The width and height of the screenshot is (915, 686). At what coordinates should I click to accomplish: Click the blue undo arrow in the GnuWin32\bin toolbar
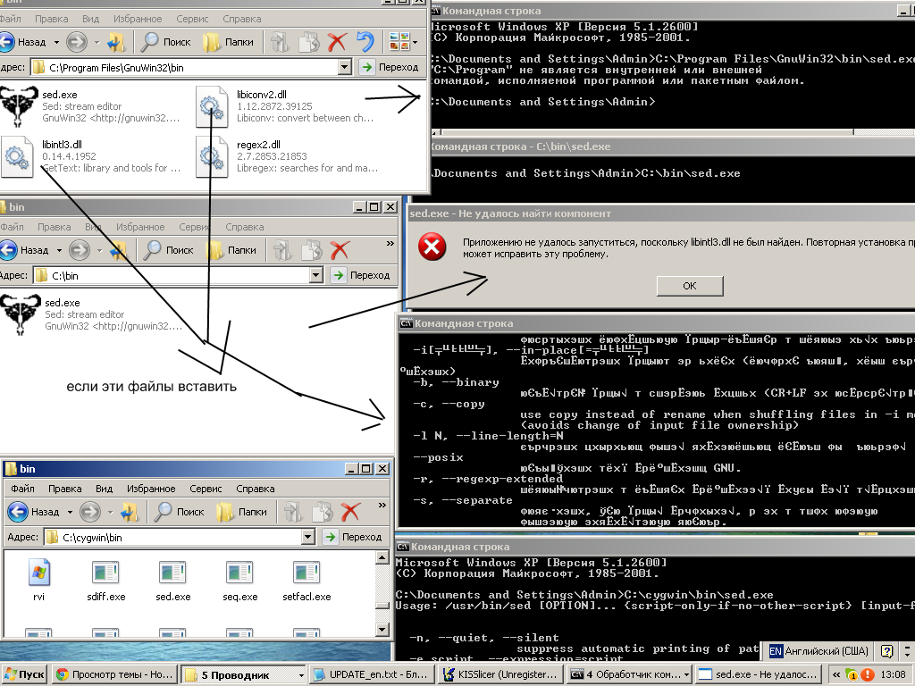pyautogui.click(x=365, y=41)
